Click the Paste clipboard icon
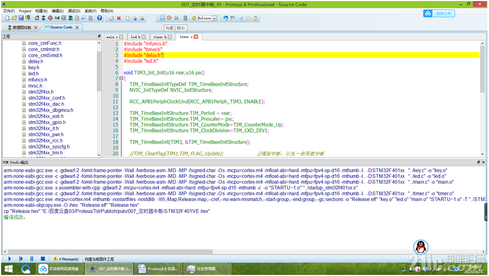The height and width of the screenshot is (276, 489). tap(256, 18)
